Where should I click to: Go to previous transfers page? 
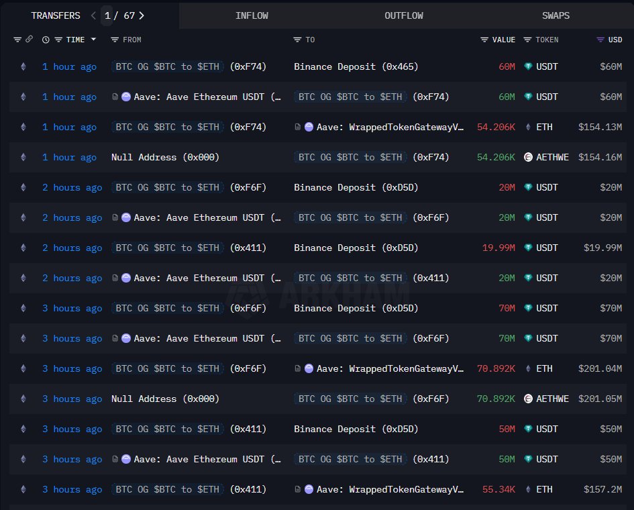(x=93, y=15)
